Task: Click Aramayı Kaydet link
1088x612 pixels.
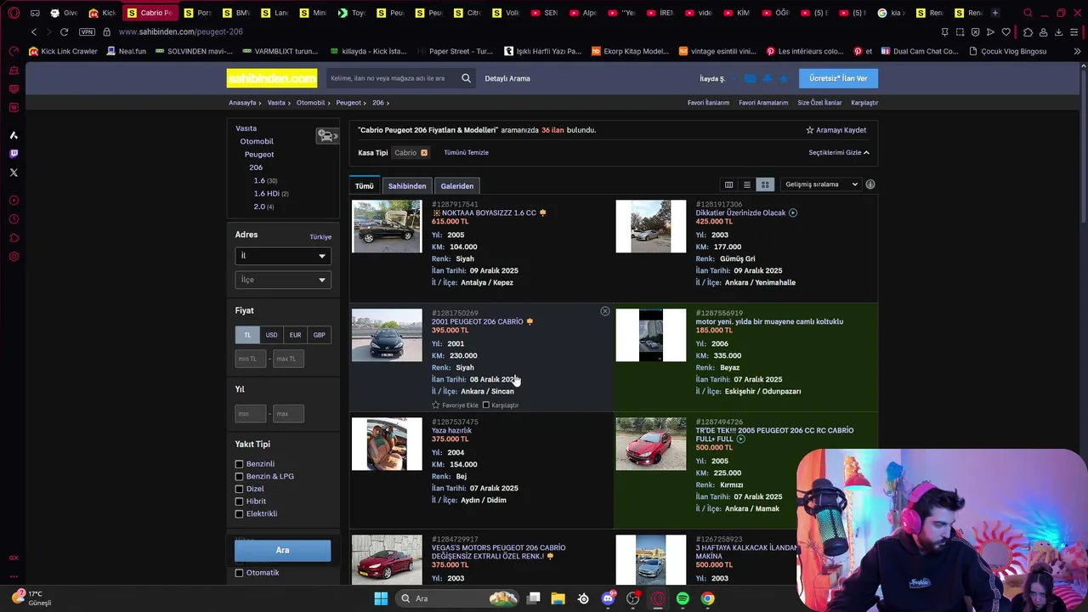Action: click(x=836, y=130)
